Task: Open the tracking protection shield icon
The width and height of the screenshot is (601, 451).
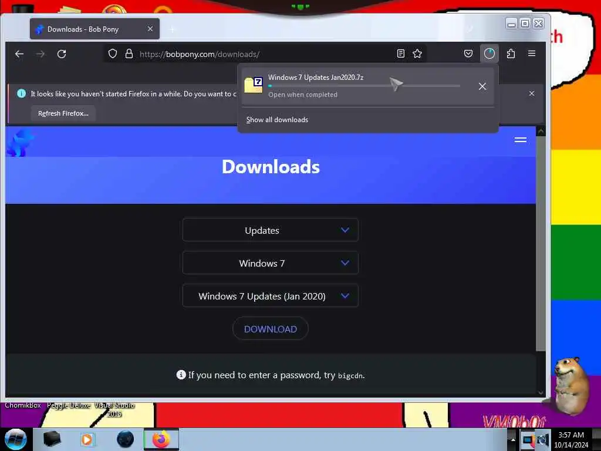Action: (x=112, y=53)
